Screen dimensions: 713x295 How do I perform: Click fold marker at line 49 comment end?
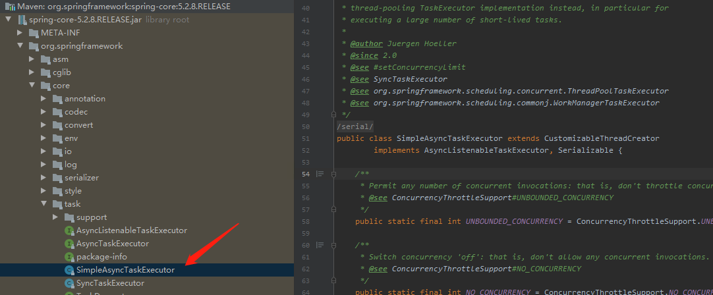(x=333, y=115)
